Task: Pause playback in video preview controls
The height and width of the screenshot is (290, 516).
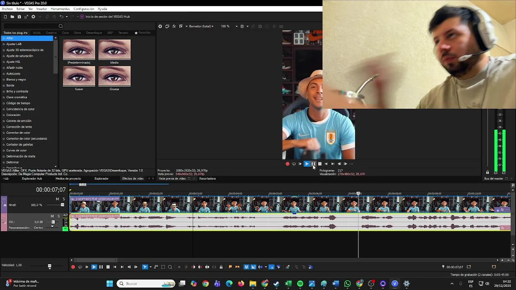Action: (x=313, y=164)
